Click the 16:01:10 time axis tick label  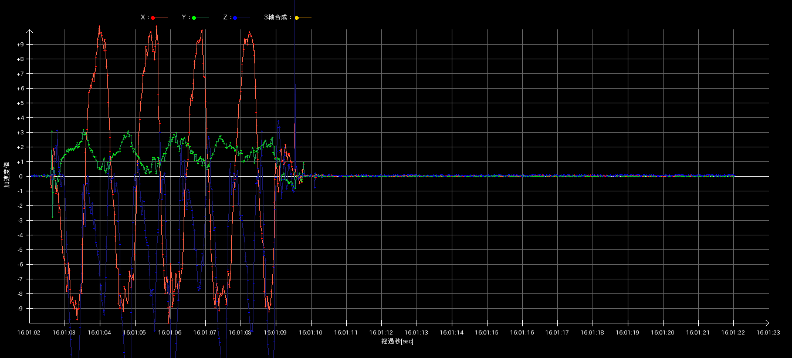pos(311,332)
